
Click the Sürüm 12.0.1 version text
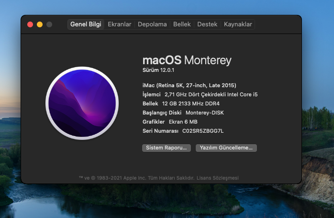click(161, 70)
